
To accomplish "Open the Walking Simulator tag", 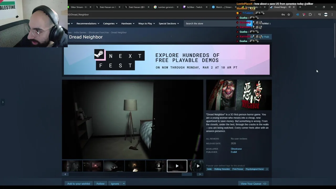I will (x=222, y=169).
